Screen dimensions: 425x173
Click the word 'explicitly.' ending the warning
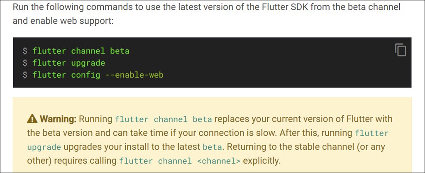pos(261,161)
